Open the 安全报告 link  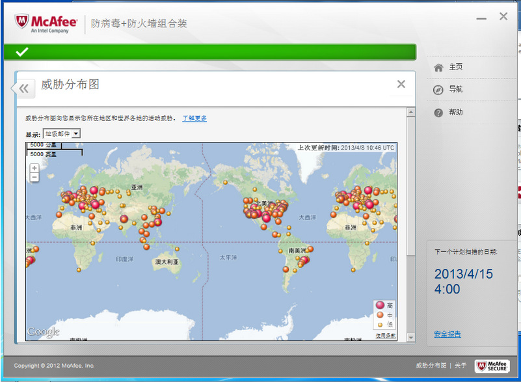(448, 334)
